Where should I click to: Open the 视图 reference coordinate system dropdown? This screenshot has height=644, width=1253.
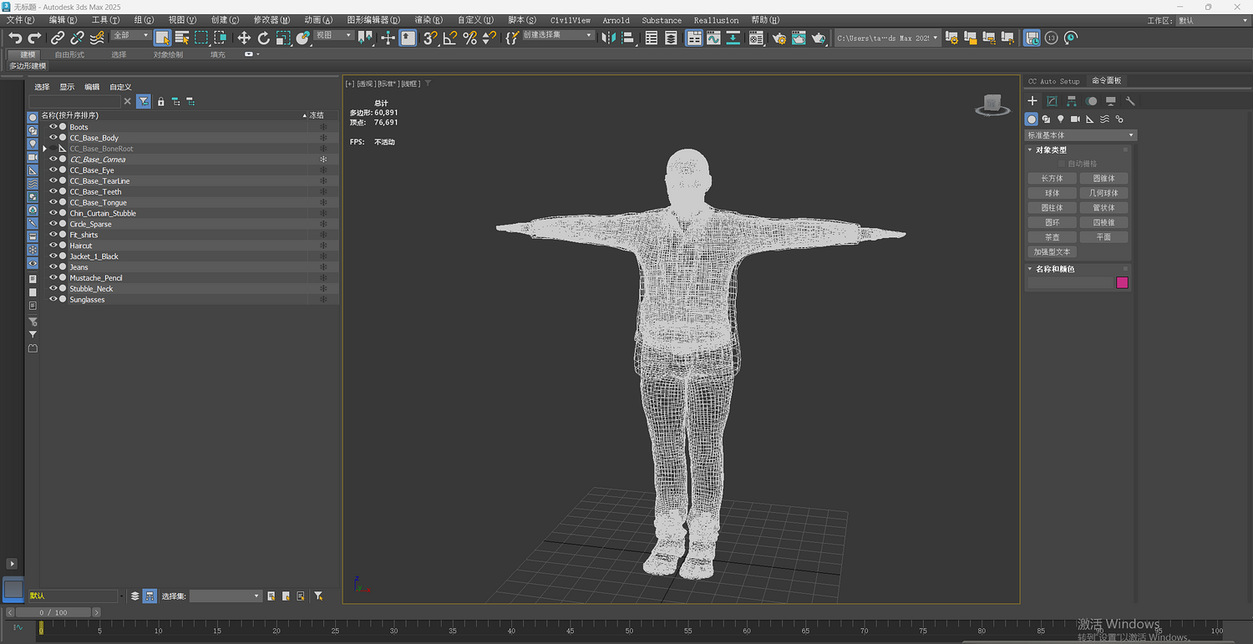pos(333,36)
